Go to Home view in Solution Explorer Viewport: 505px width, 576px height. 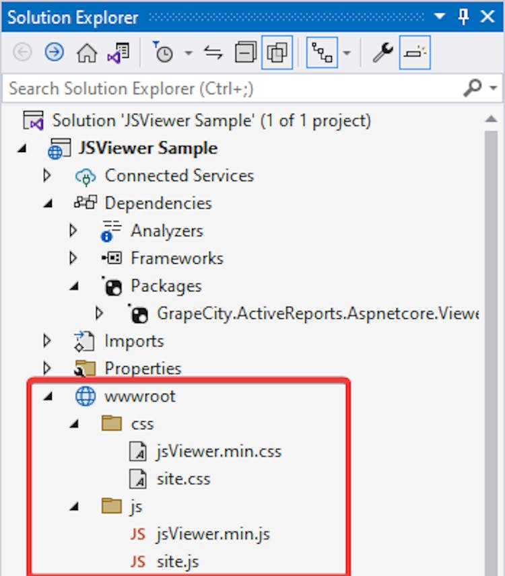(87, 52)
